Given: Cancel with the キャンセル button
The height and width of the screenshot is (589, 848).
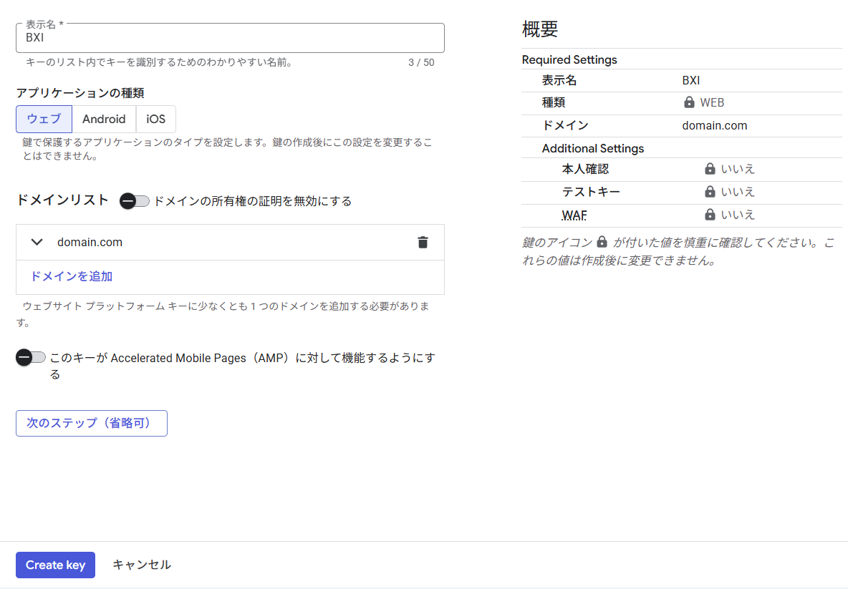Looking at the screenshot, I should click(x=142, y=565).
